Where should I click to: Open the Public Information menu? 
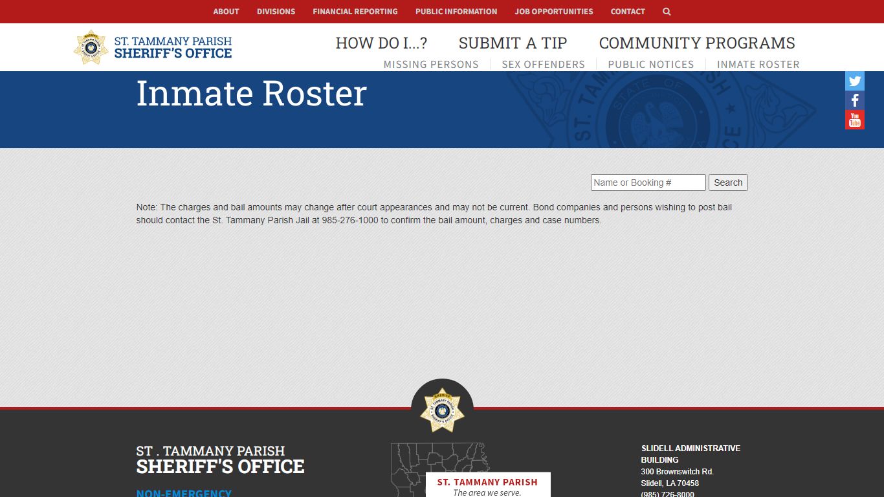tap(456, 12)
